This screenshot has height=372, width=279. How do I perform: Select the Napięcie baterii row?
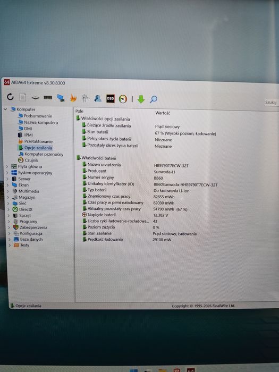(125, 215)
